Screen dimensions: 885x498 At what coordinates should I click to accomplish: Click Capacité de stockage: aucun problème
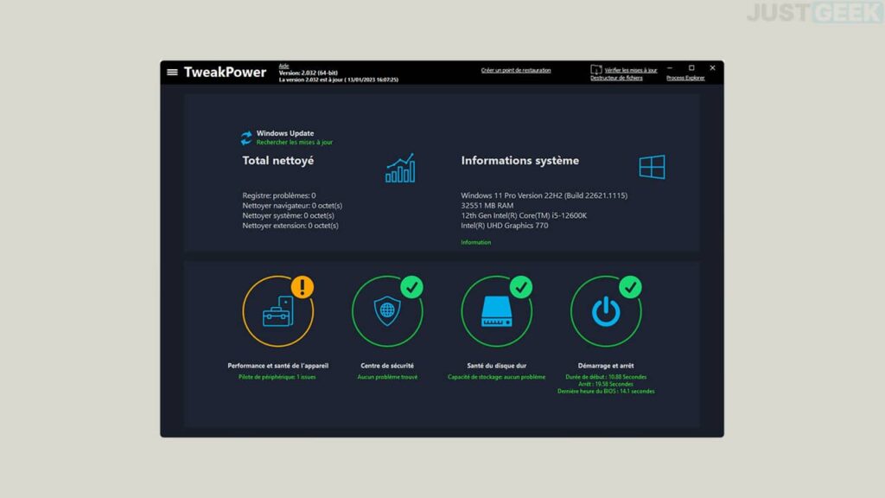(x=497, y=377)
